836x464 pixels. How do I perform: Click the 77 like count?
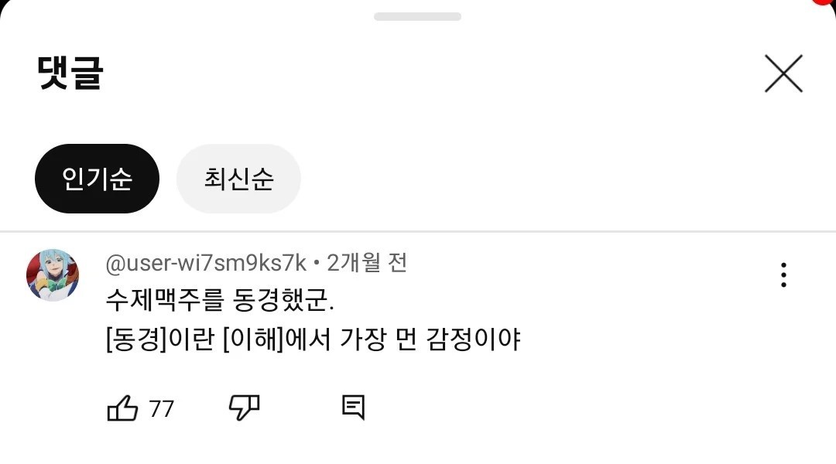click(x=161, y=409)
